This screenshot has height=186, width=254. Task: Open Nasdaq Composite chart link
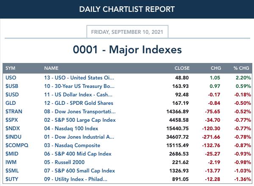click(x=72, y=145)
